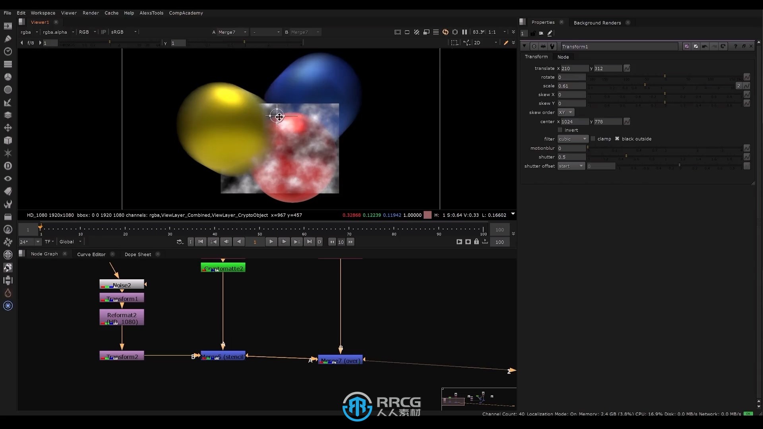Open the shutter offset start dropdown
763x429 pixels.
[x=571, y=166]
